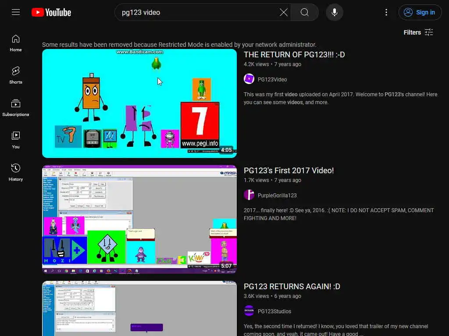Open title PG123 RETURNS AGAIN! :D
This screenshot has height=336, width=449.
[292, 287]
